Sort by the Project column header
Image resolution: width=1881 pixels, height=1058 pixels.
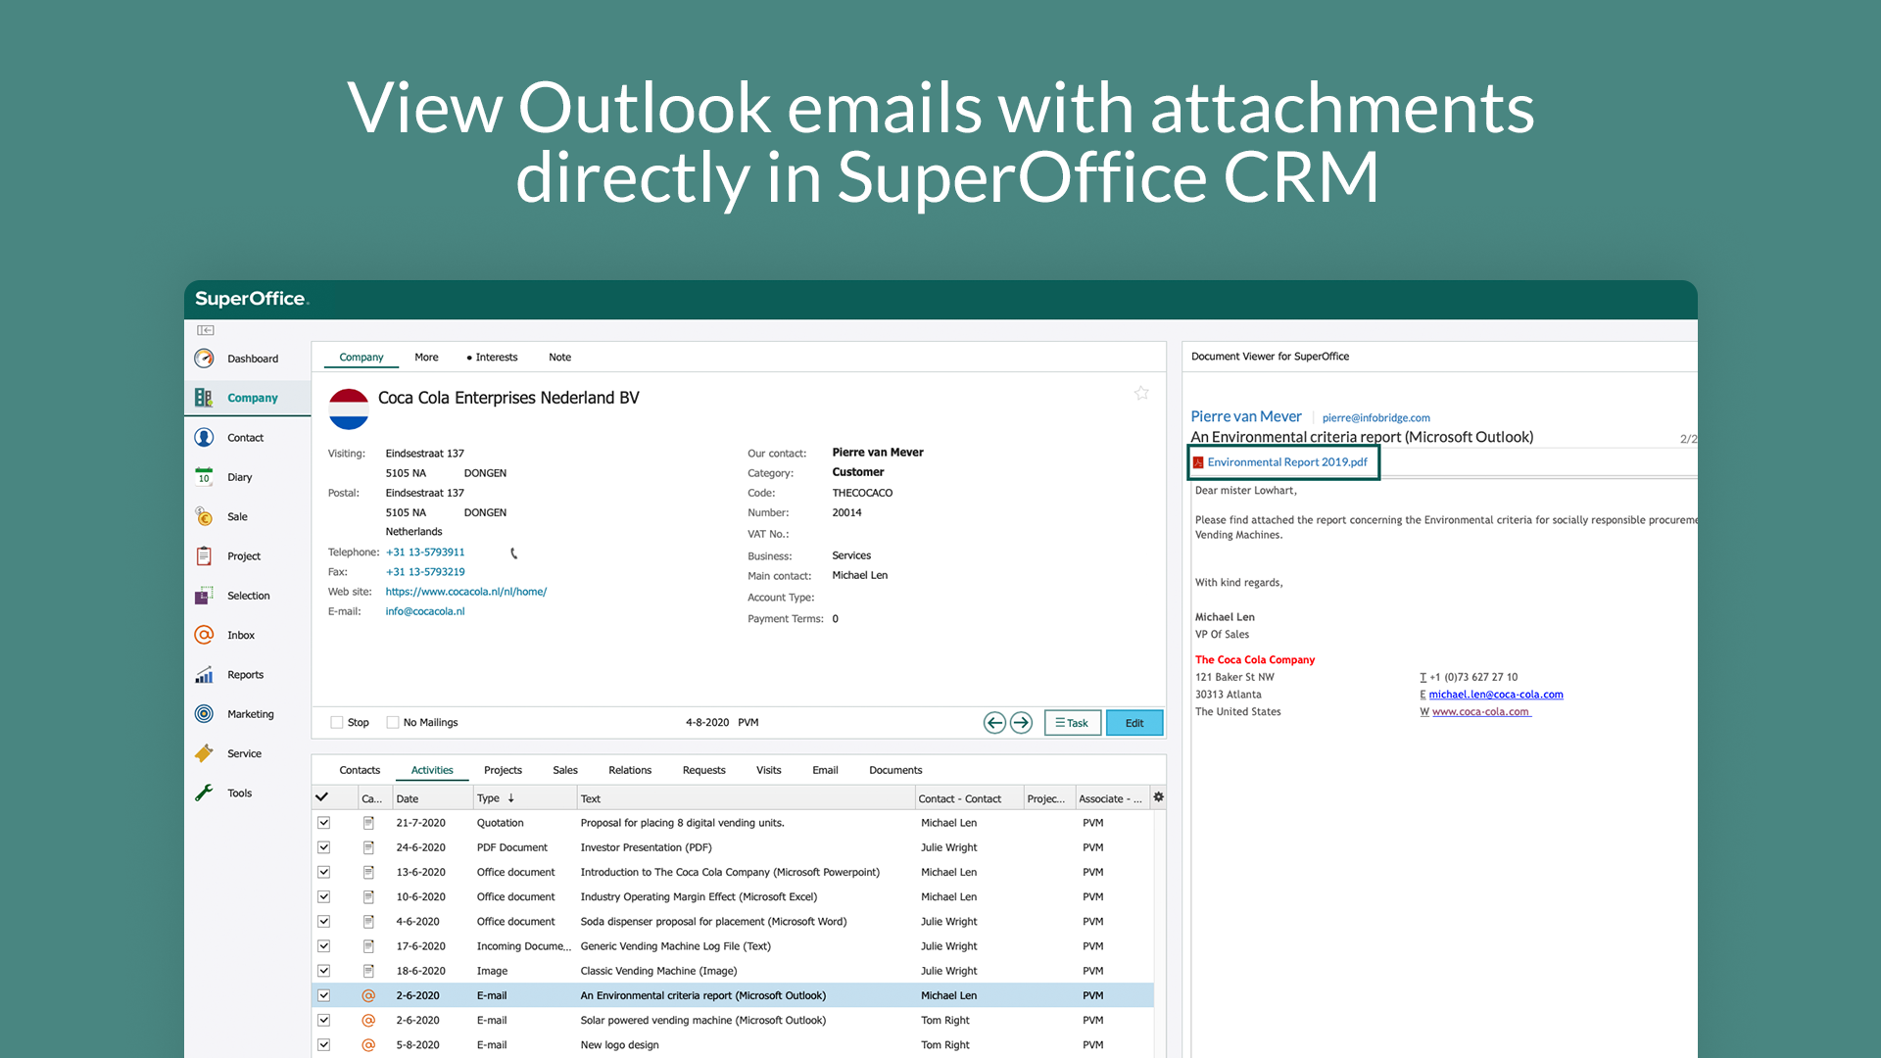(x=1048, y=798)
